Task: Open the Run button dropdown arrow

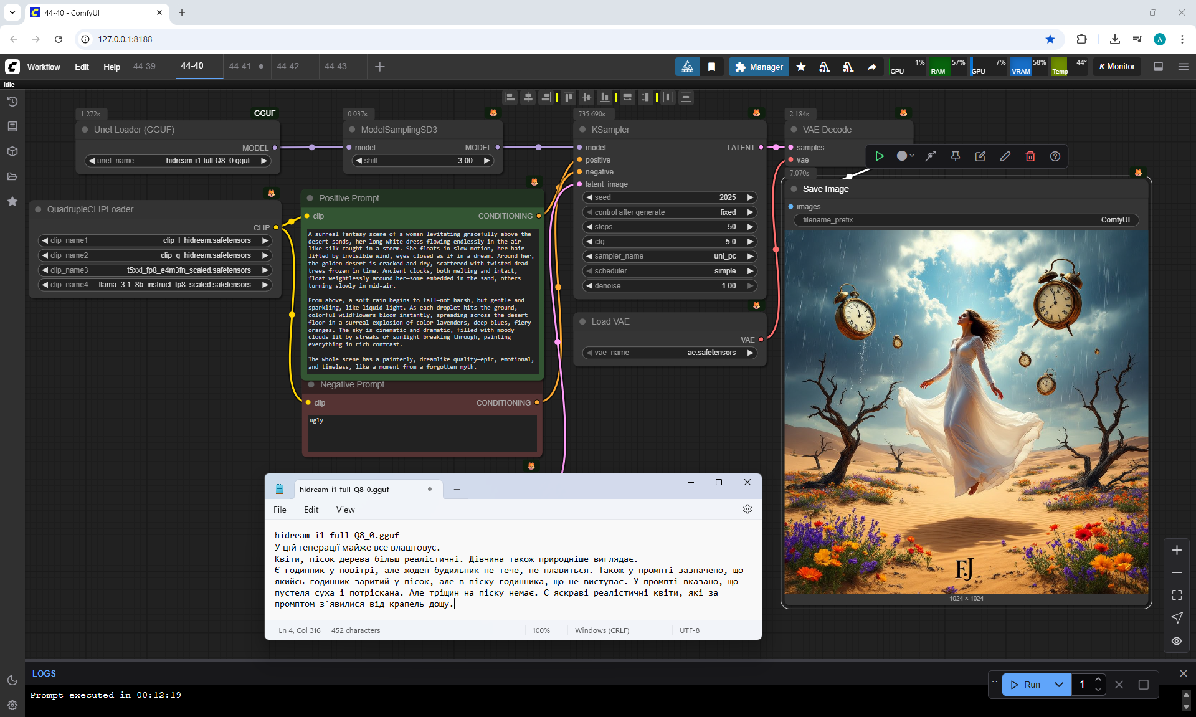Action: coord(1058,685)
